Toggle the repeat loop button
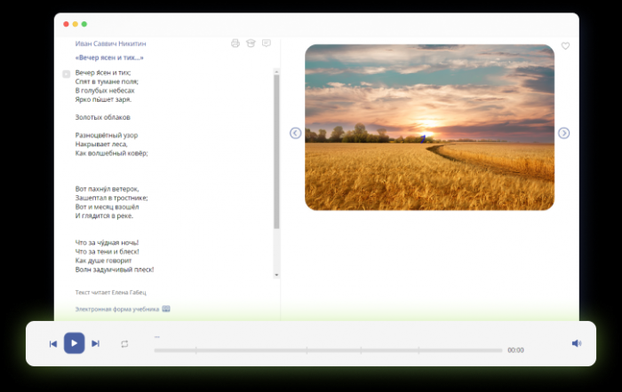This screenshot has width=622, height=392. [124, 343]
